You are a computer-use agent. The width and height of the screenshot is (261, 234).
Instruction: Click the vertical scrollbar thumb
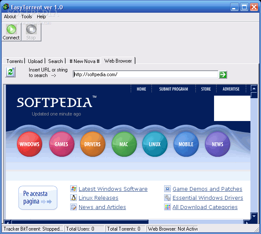coord(254,96)
